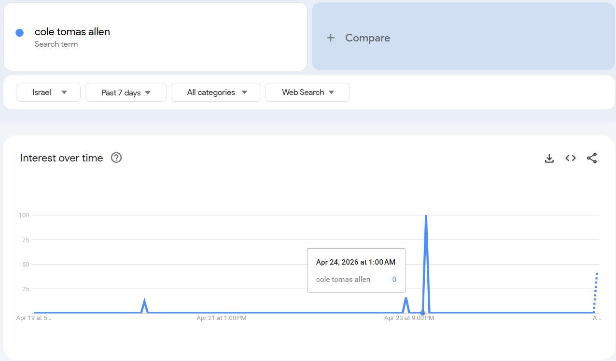Open the embed code icon
The width and height of the screenshot is (616, 361).
pos(571,158)
